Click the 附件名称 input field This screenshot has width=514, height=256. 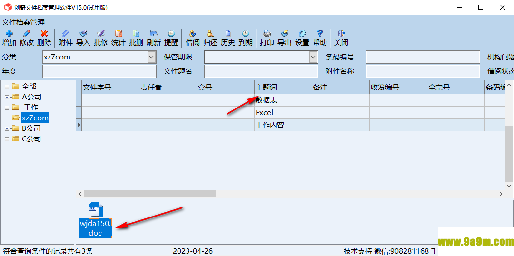(423, 71)
